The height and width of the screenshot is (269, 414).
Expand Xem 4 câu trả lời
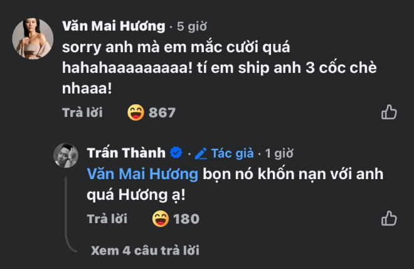pos(145,250)
